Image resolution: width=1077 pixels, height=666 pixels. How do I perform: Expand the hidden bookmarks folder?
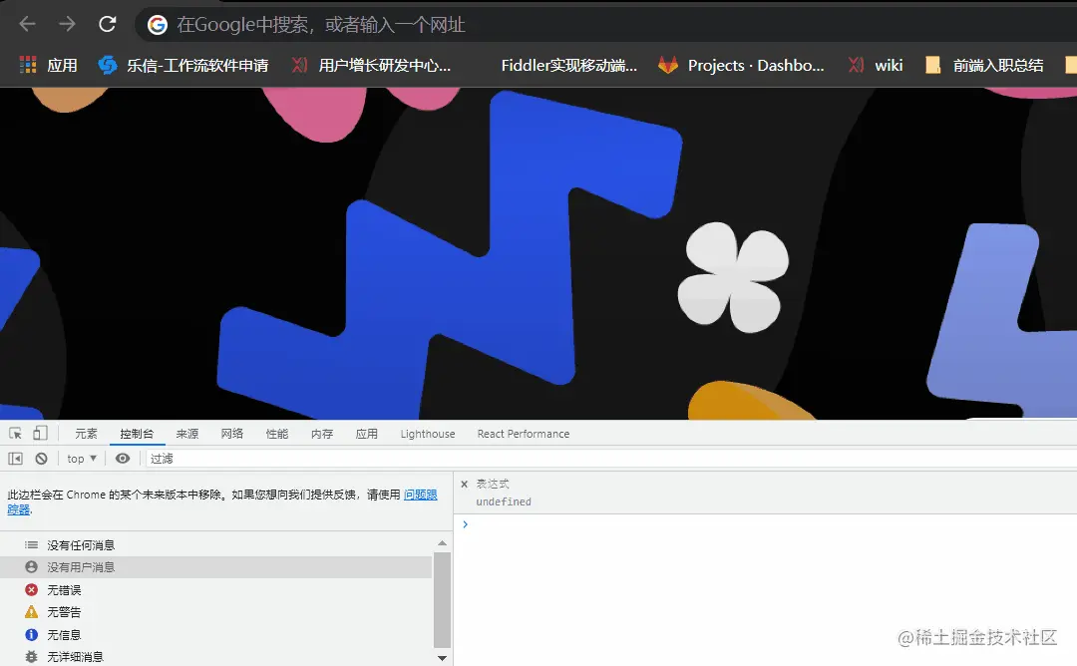click(x=1070, y=65)
